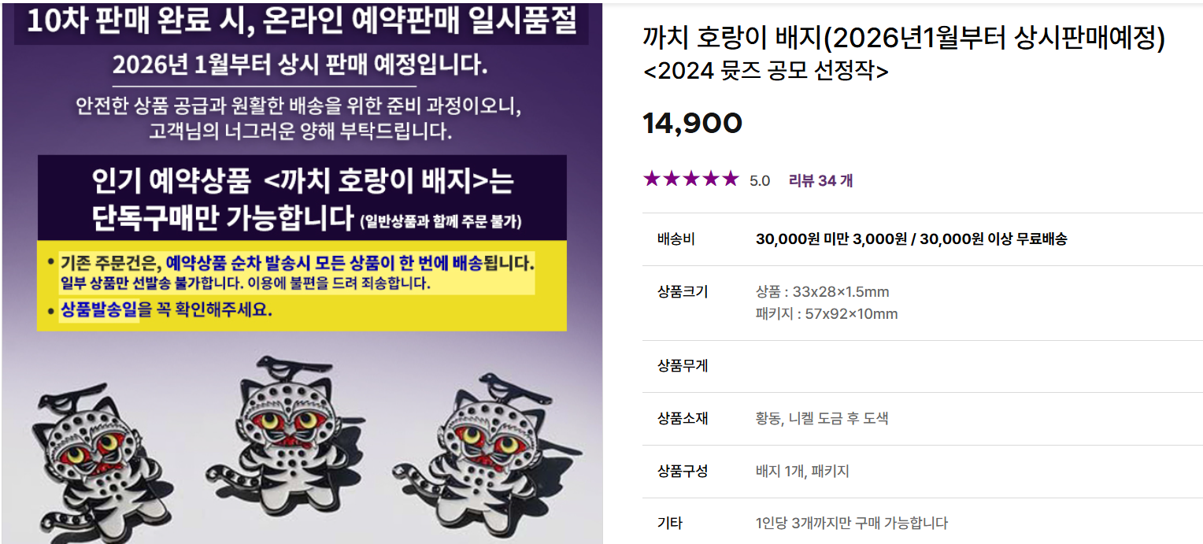Open the 리뷰 34 개 reviews link
This screenshot has width=1203, height=544.
pos(820,180)
